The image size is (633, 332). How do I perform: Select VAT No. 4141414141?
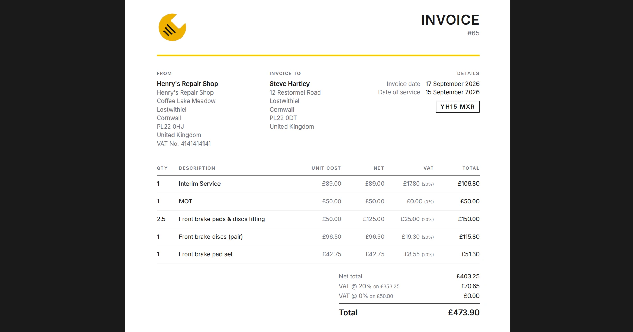184,144
